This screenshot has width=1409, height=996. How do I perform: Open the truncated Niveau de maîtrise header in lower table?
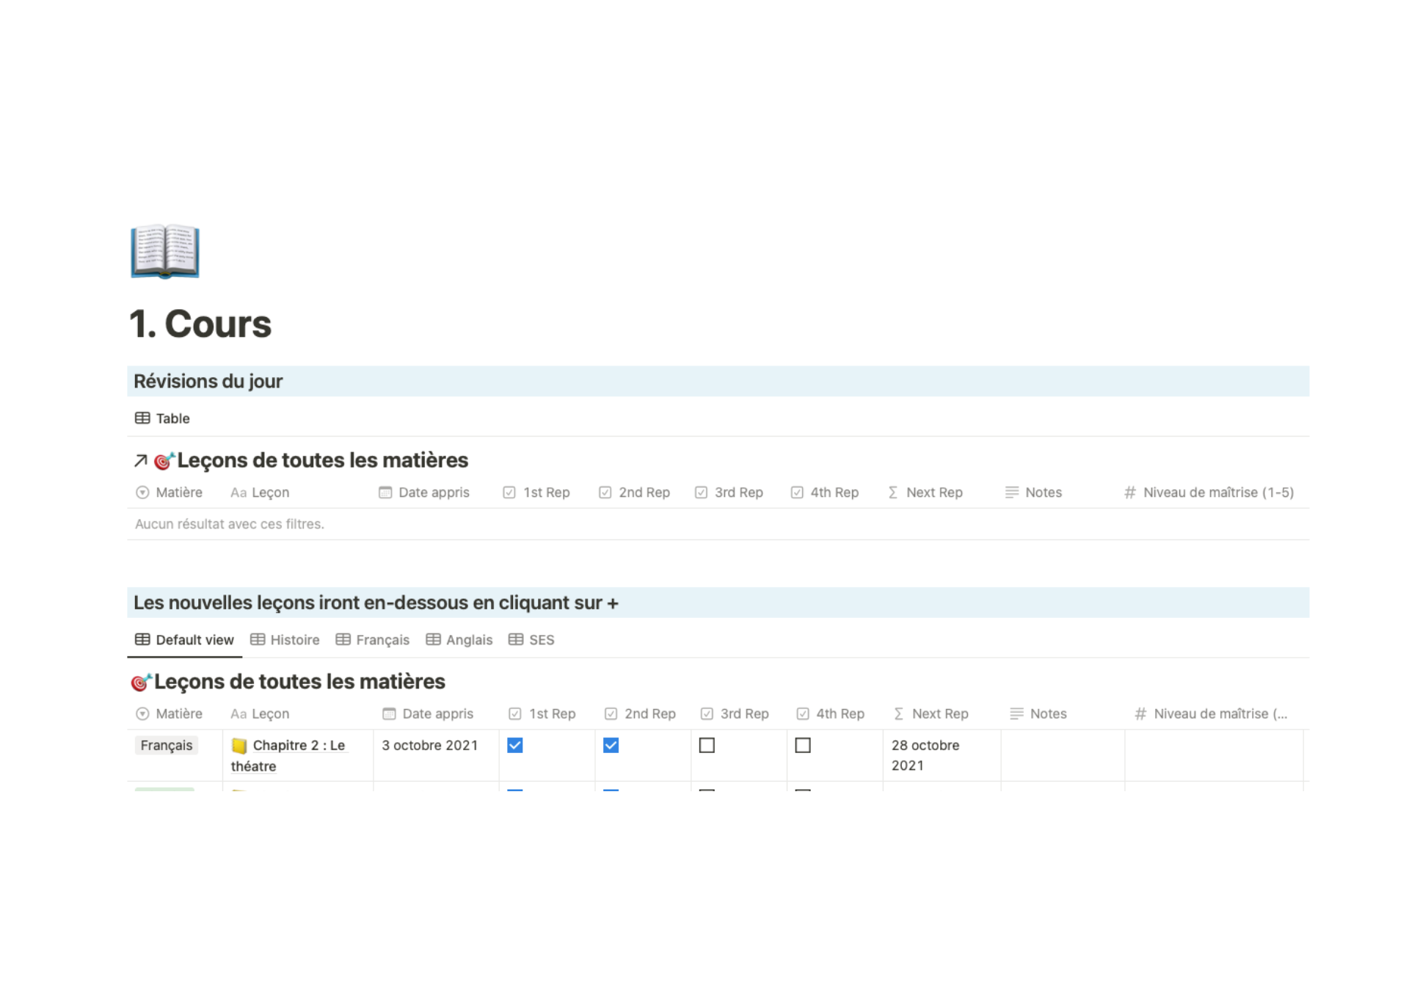coord(1211,714)
